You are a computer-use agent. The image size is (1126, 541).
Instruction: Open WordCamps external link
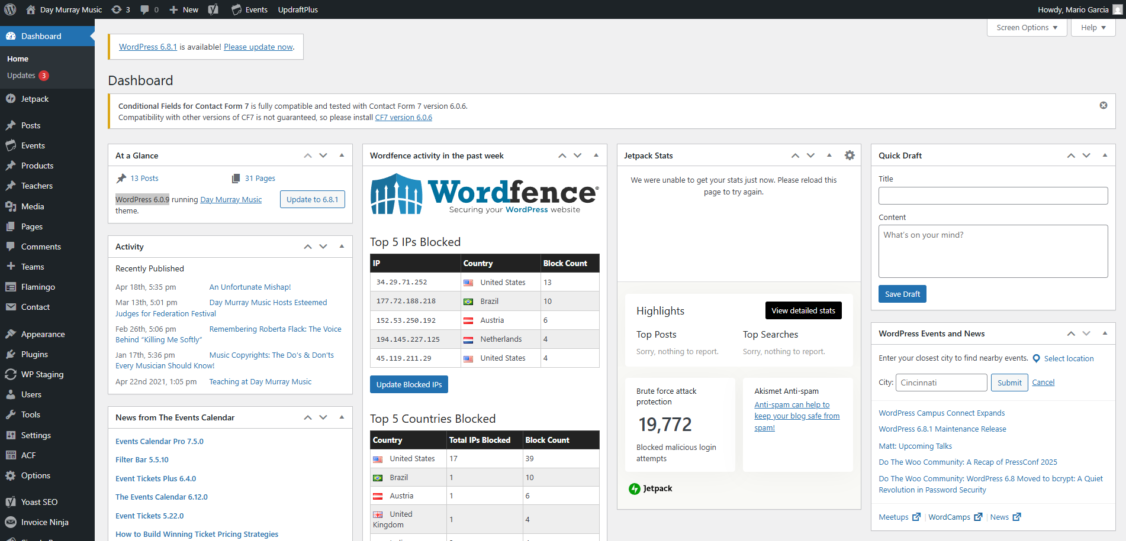click(955, 517)
